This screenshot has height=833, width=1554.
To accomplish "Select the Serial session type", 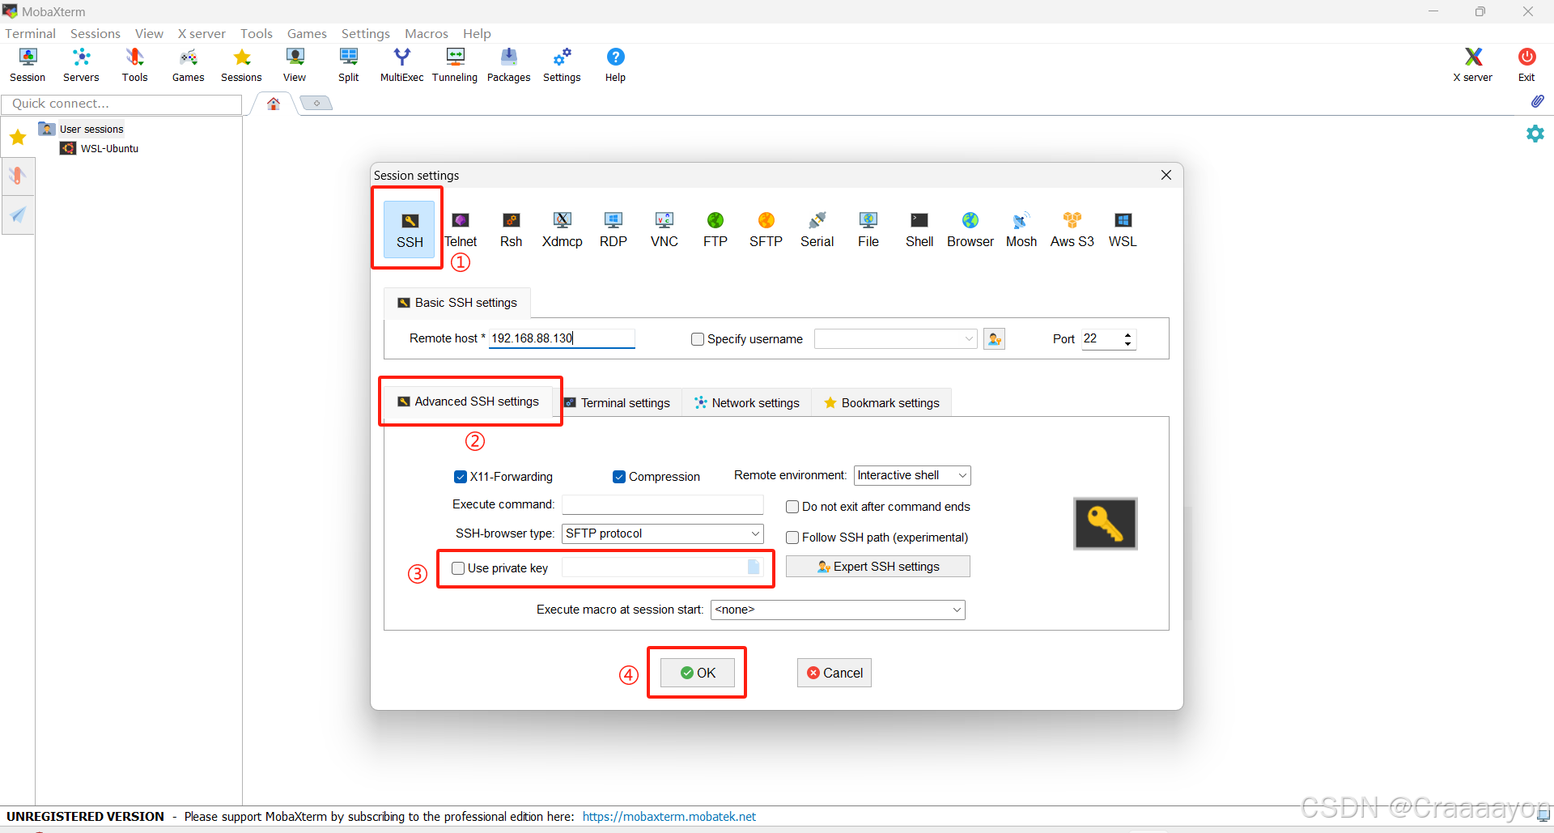I will tap(817, 229).
